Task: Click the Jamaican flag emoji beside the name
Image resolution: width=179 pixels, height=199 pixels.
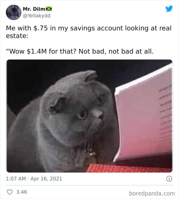Action: (x=49, y=9)
